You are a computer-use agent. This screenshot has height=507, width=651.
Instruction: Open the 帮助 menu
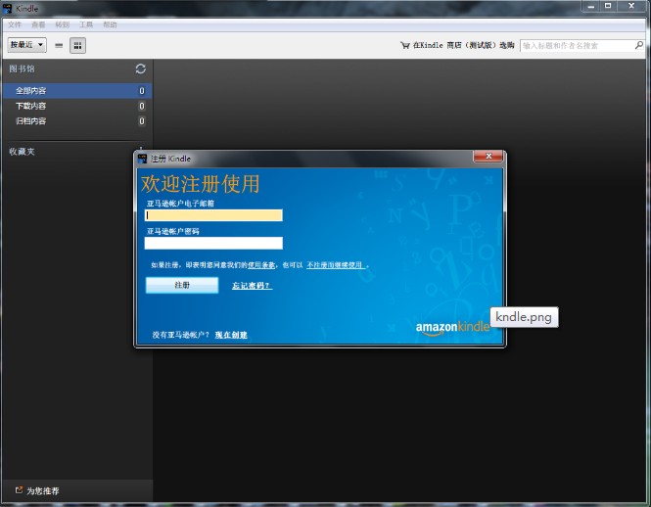[110, 23]
